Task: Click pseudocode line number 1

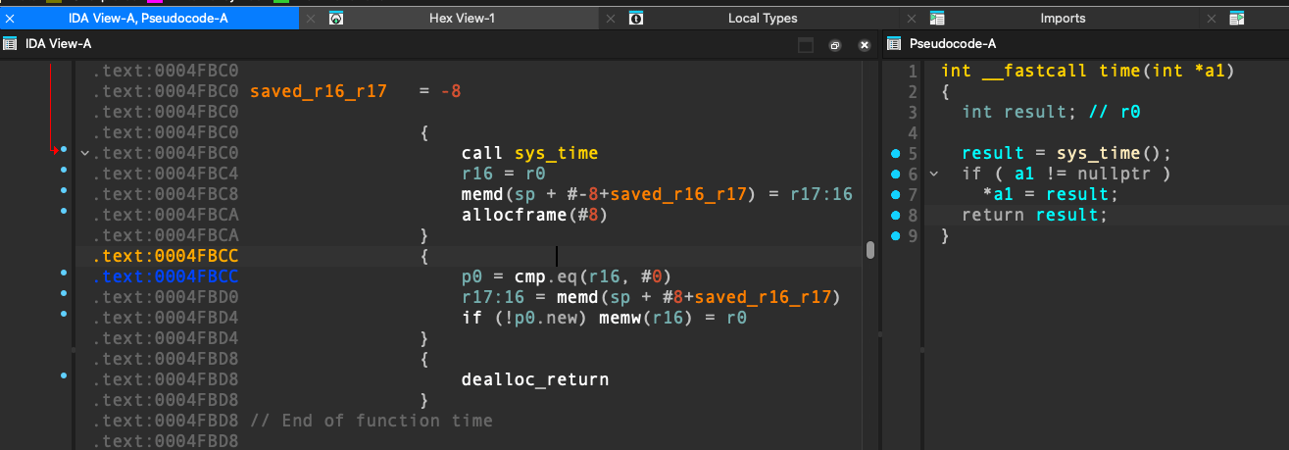Action: (x=914, y=71)
